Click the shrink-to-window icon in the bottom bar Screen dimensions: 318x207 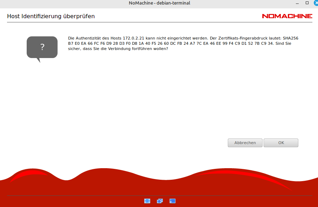172,201
